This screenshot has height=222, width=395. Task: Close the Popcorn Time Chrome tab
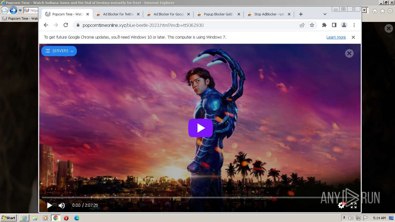[88, 14]
